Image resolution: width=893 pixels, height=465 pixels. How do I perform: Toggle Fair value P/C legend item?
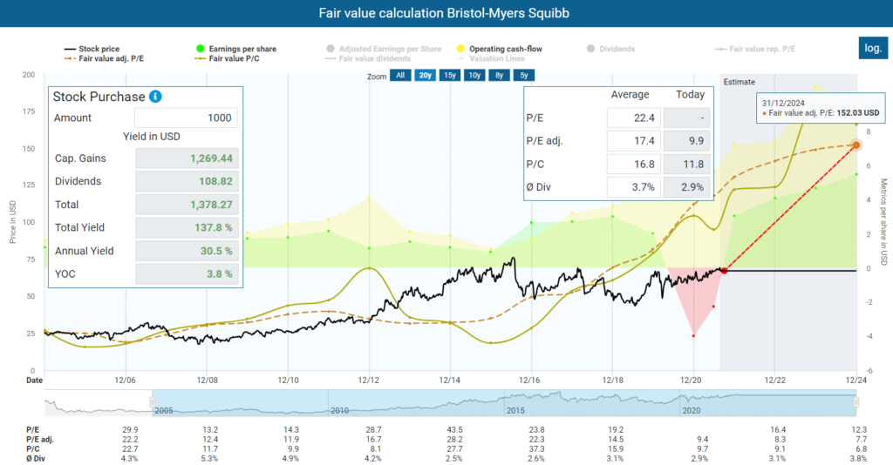(x=228, y=58)
